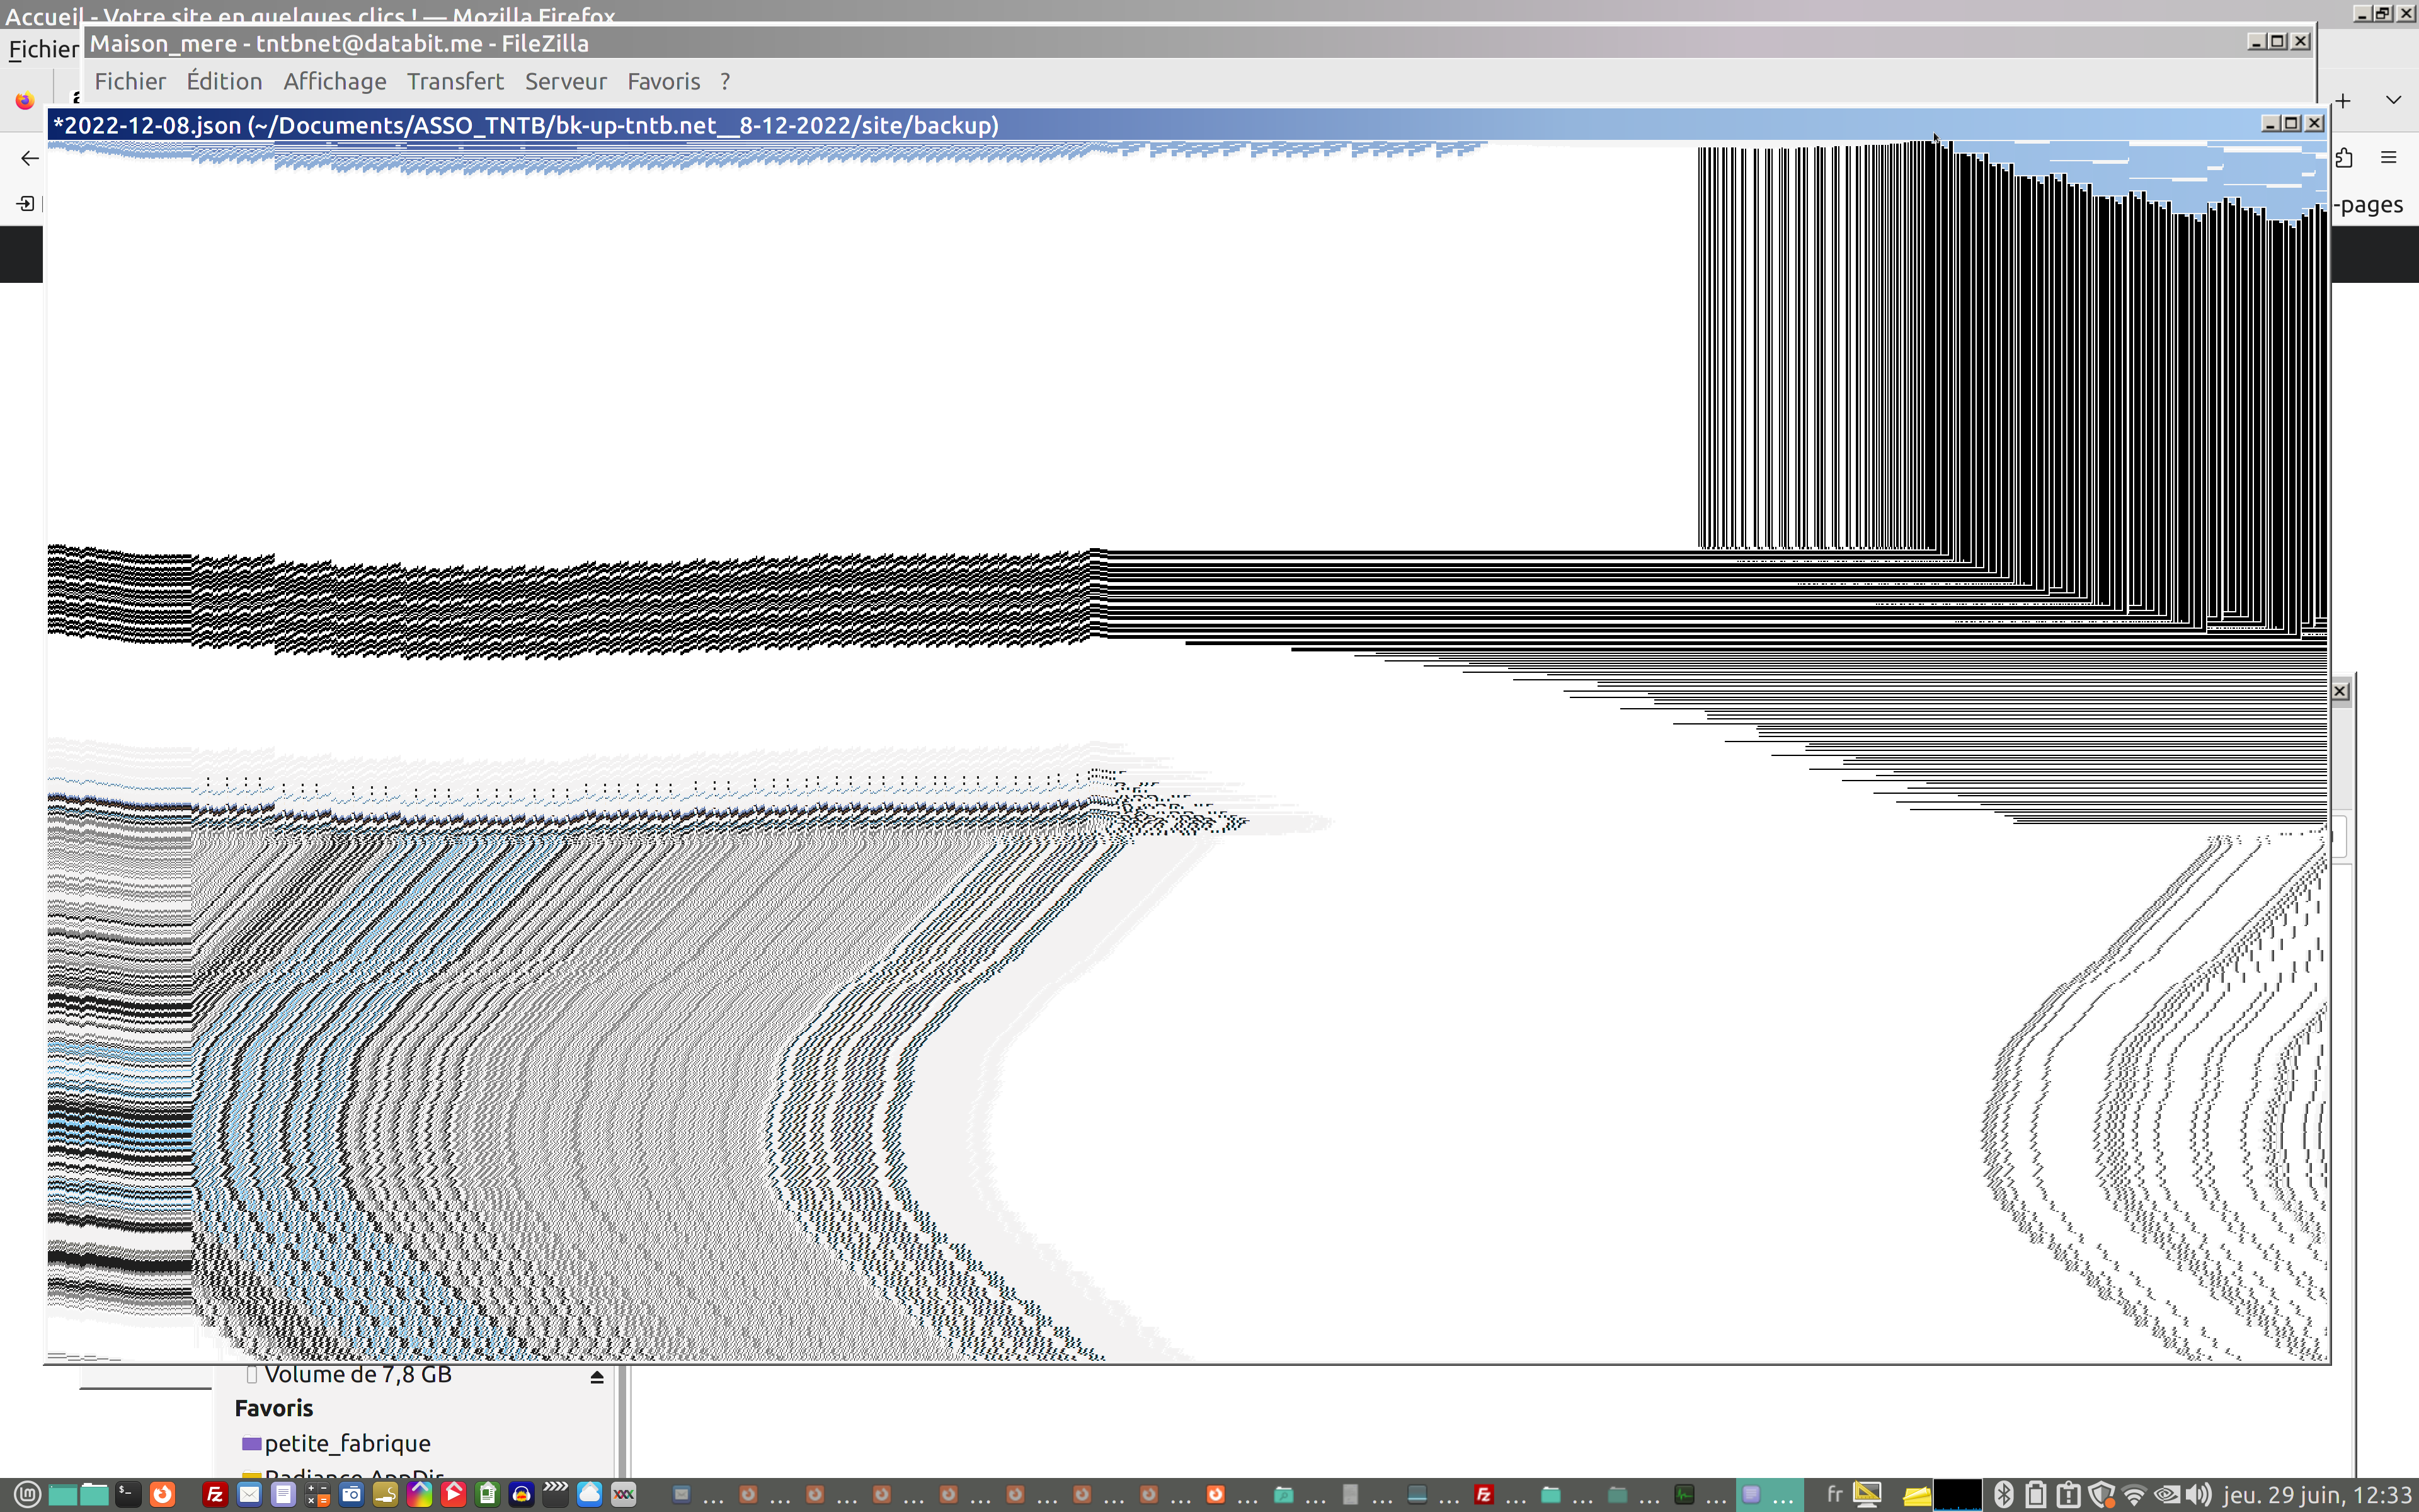Image resolution: width=2419 pixels, height=1512 pixels.
Task: Open the Firefox launcher in the taskbar
Action: coord(162,1495)
